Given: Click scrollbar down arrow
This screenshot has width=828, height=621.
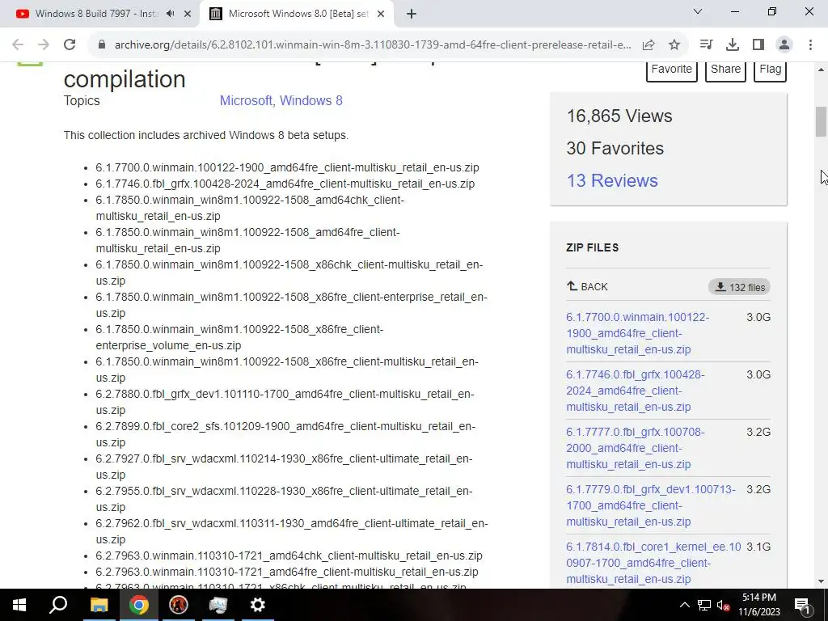Looking at the screenshot, I should click(x=821, y=581).
